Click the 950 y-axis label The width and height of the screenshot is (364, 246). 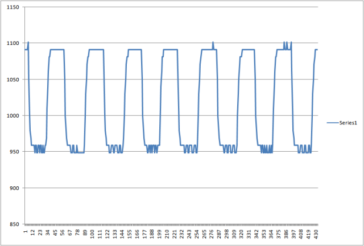pos(14,152)
